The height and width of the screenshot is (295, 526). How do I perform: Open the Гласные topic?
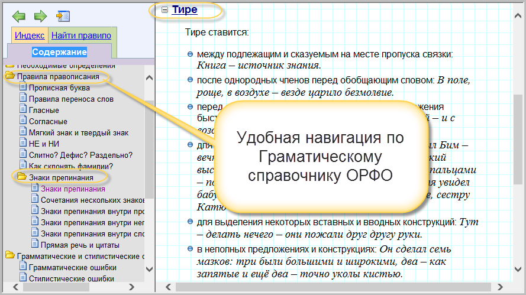[x=44, y=111]
